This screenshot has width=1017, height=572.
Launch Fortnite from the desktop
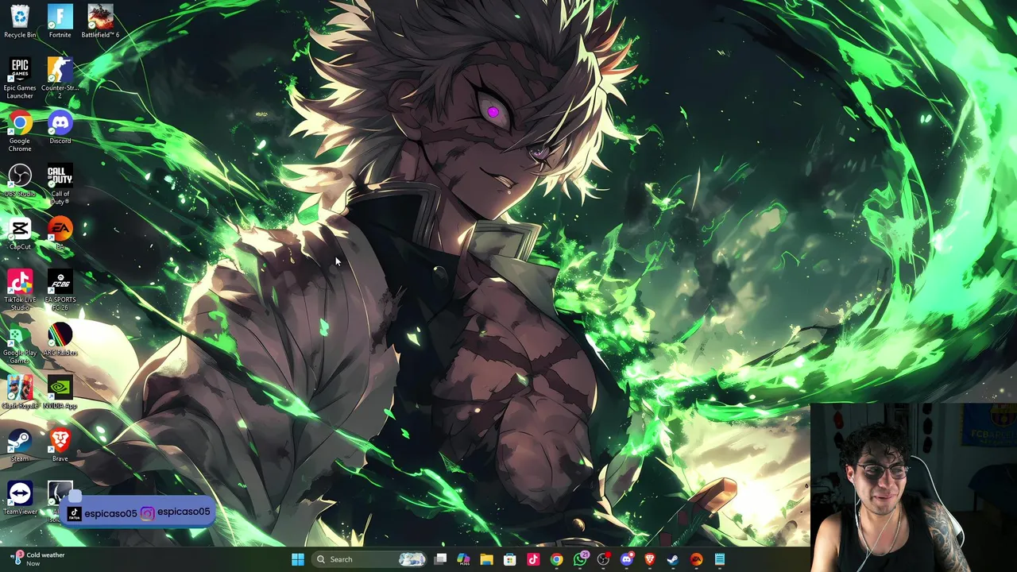[x=60, y=21]
